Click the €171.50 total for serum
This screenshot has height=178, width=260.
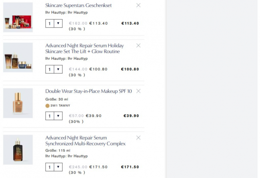pos(130,167)
